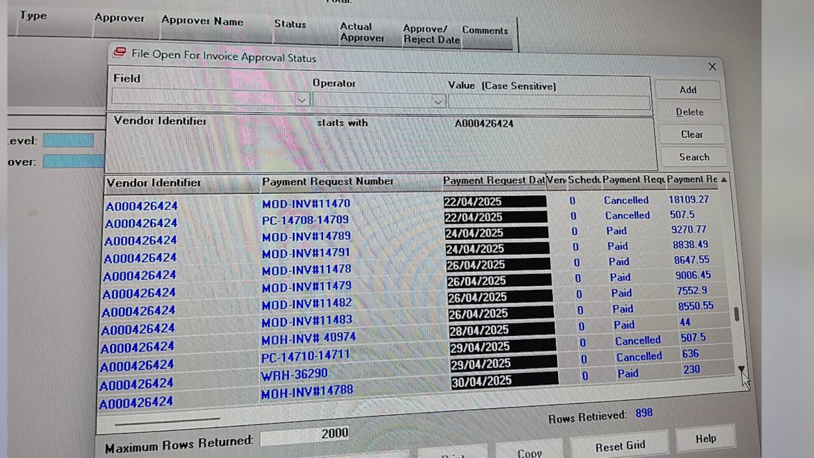Click the blue field beside the 'evel:' label

point(68,140)
